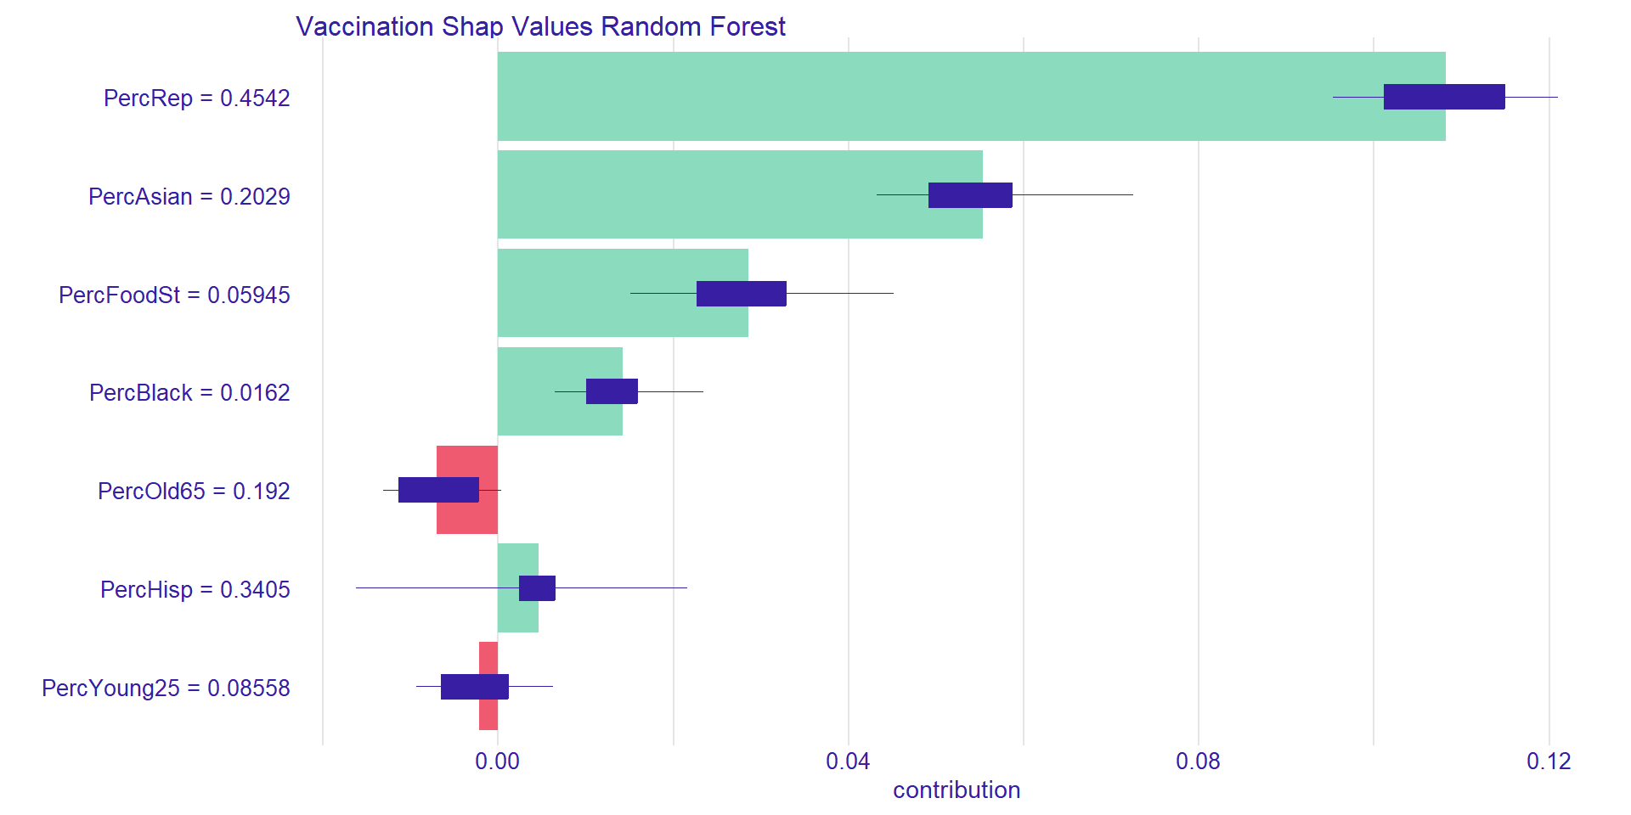Click the 'PercHisp = 0.3405' label
The width and height of the screenshot is (1631, 815).
click(x=195, y=590)
